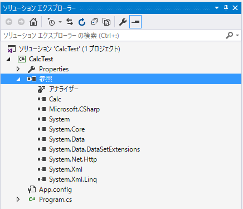Screen dimensions: 243x209
Task: Click the reference icon beside System.Xml.Linq
Action: point(42,179)
